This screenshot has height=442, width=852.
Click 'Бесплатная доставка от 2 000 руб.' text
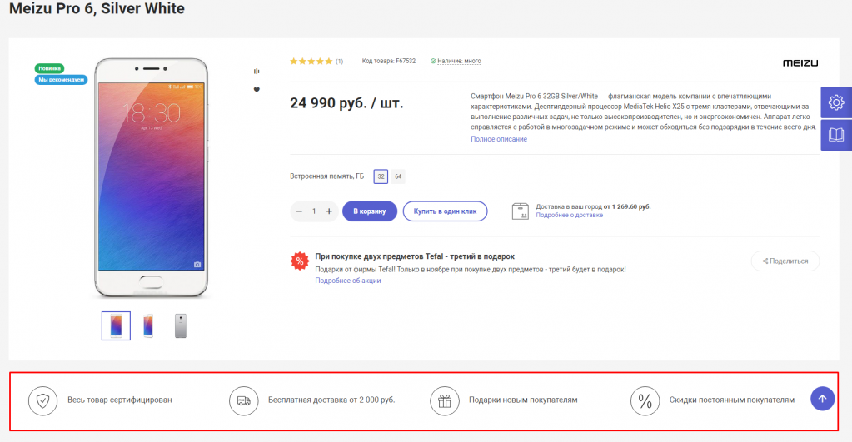pos(331,400)
